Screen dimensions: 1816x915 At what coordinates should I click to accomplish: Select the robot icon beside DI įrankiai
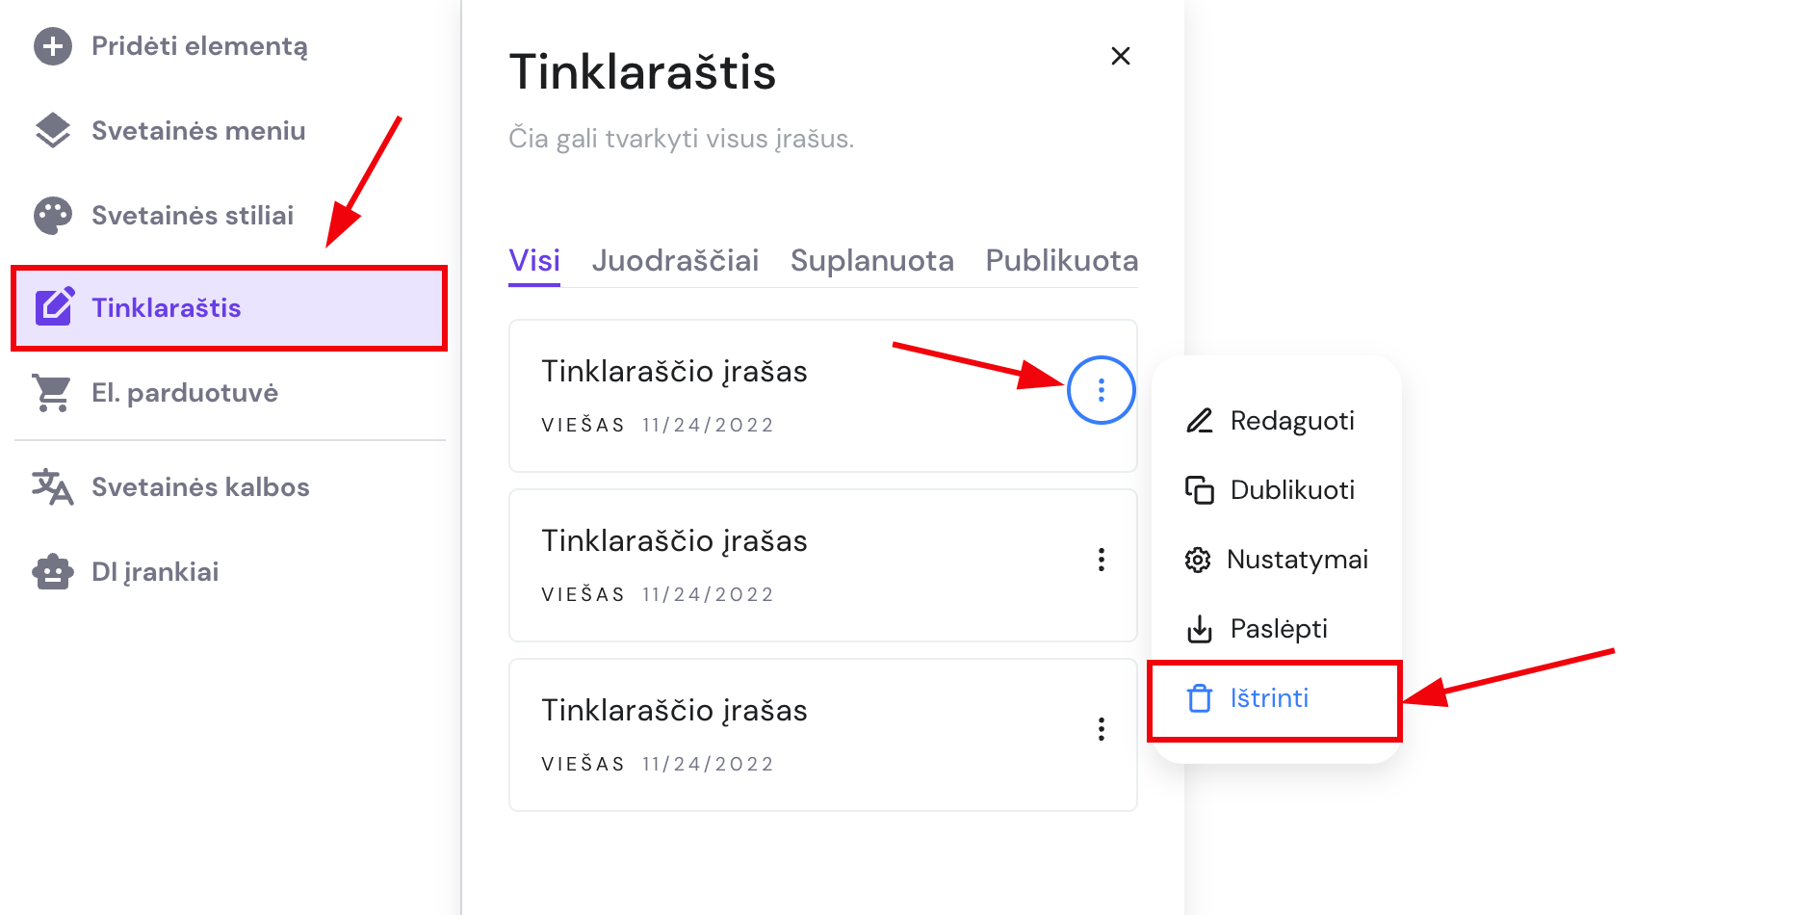coord(53,571)
